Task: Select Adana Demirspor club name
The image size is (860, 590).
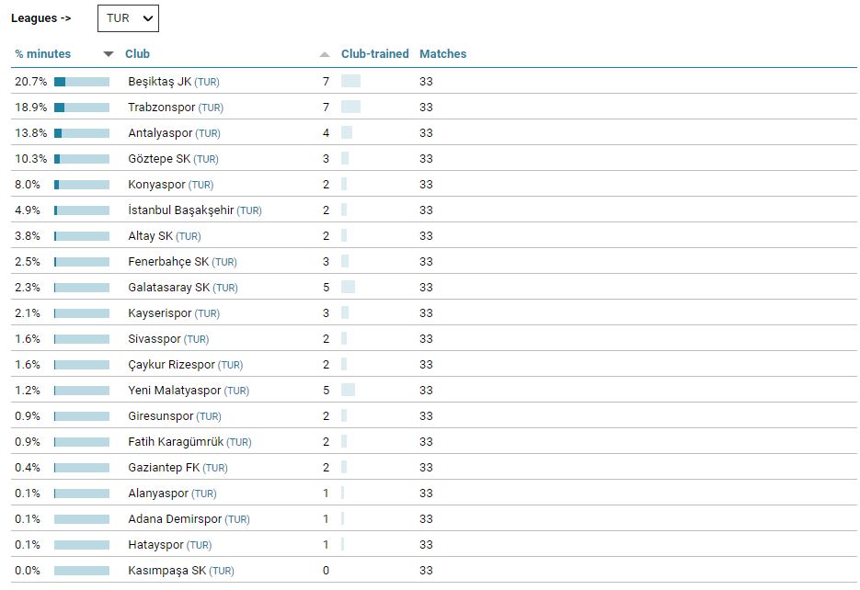Action: (175, 519)
